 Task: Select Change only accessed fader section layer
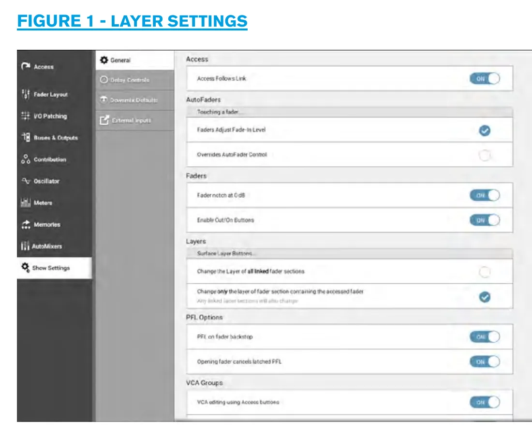pyautogui.click(x=485, y=297)
